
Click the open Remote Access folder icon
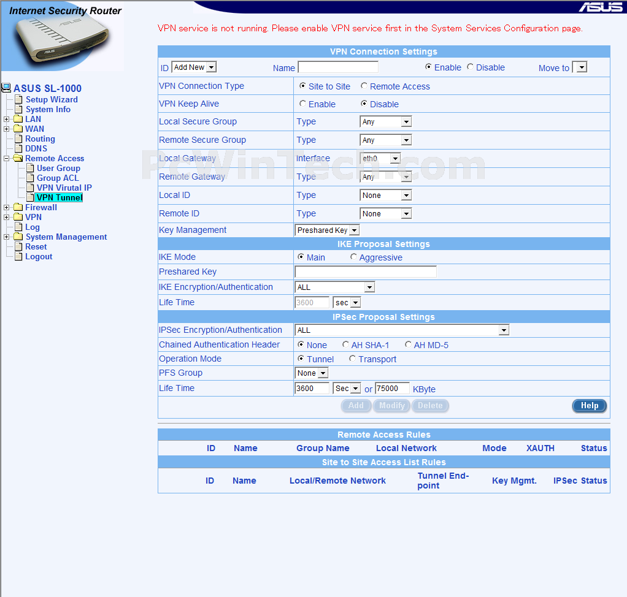point(18,158)
